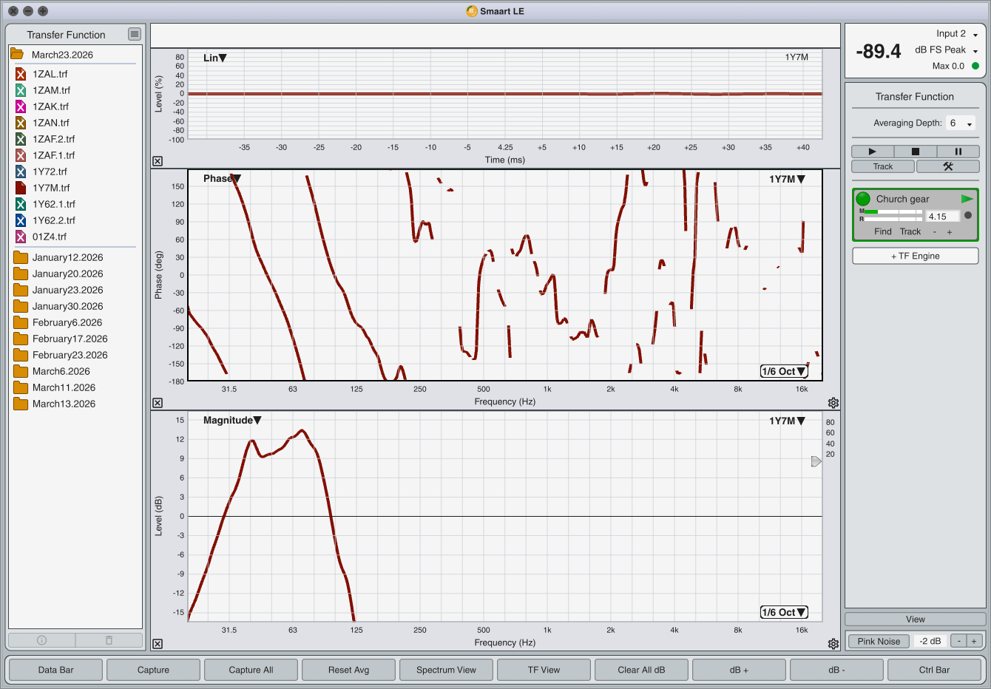The image size is (991, 689).
Task: Click the trace info button in data bar
Action: coord(41,640)
